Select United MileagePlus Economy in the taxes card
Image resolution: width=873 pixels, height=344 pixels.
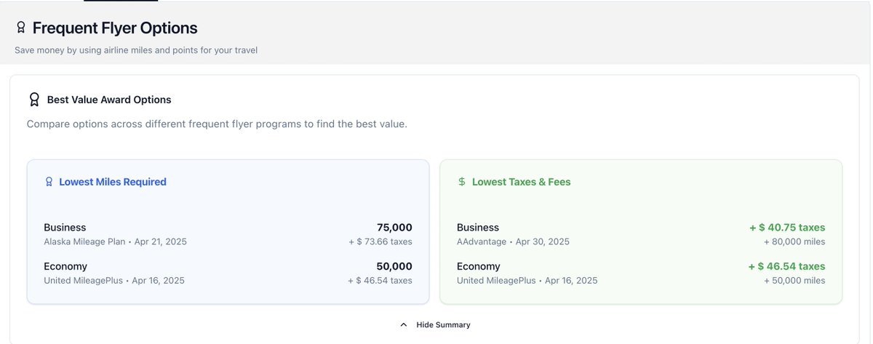tap(527, 273)
